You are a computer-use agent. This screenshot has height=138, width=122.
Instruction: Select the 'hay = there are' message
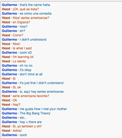31,122
